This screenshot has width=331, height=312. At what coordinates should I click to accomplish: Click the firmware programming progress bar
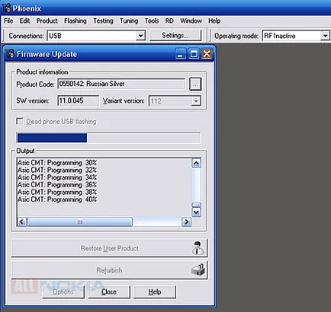click(x=108, y=138)
